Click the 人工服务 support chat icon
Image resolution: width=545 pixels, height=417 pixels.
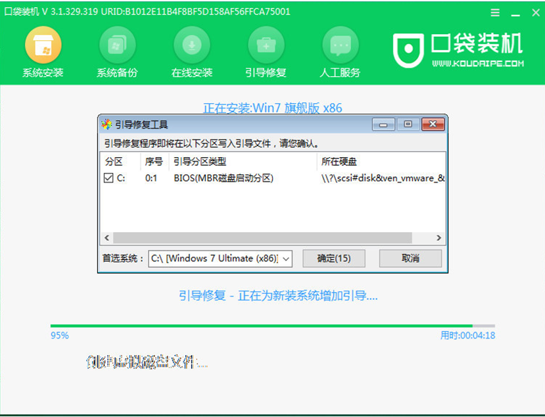coord(340,46)
